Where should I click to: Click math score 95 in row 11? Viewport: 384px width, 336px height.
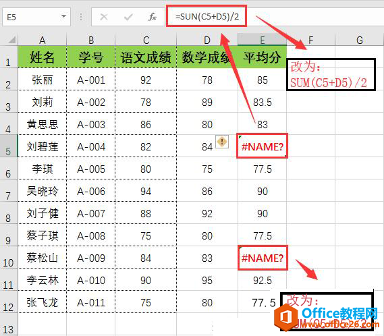coord(207,280)
